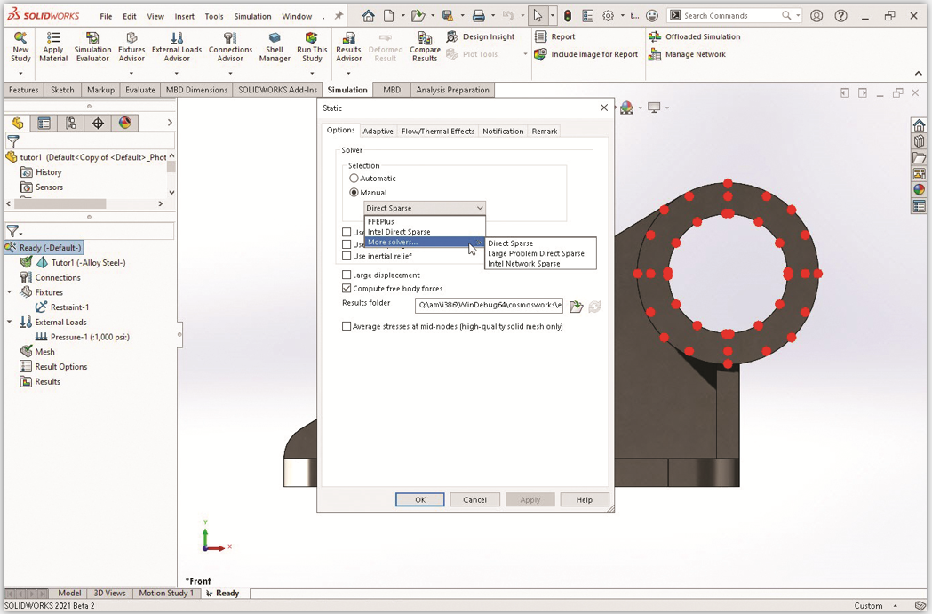This screenshot has height=614, width=932.
Task: Open the Evaluate ribbon tab
Action: click(140, 90)
